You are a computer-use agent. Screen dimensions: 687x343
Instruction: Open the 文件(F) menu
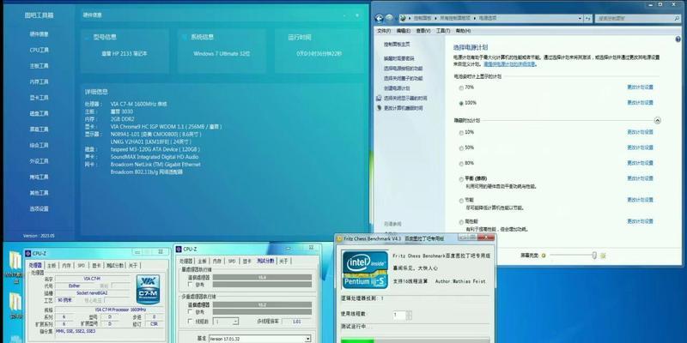pos(384,31)
